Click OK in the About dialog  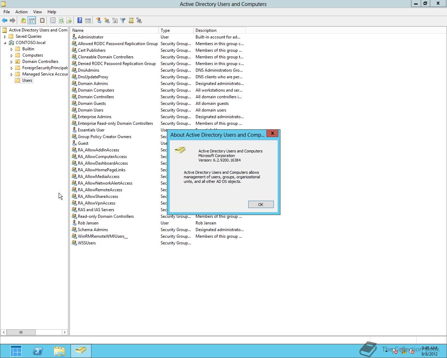[x=261, y=205]
